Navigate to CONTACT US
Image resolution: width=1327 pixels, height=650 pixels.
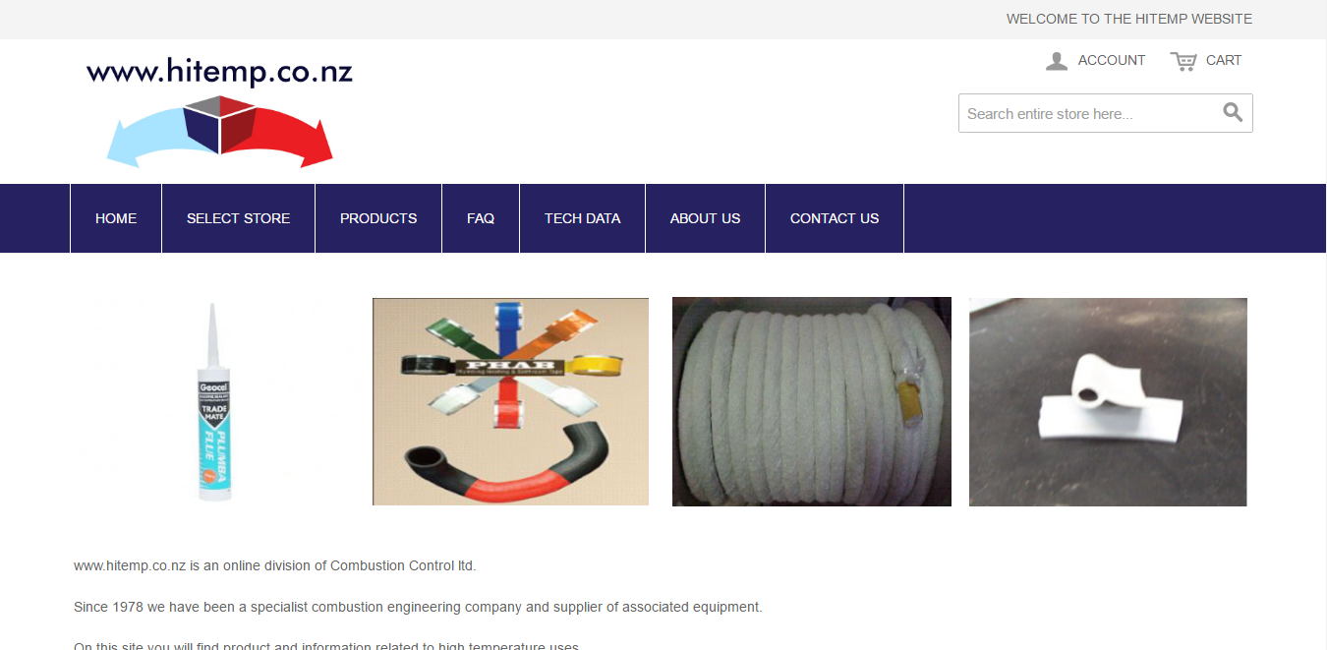coord(835,218)
